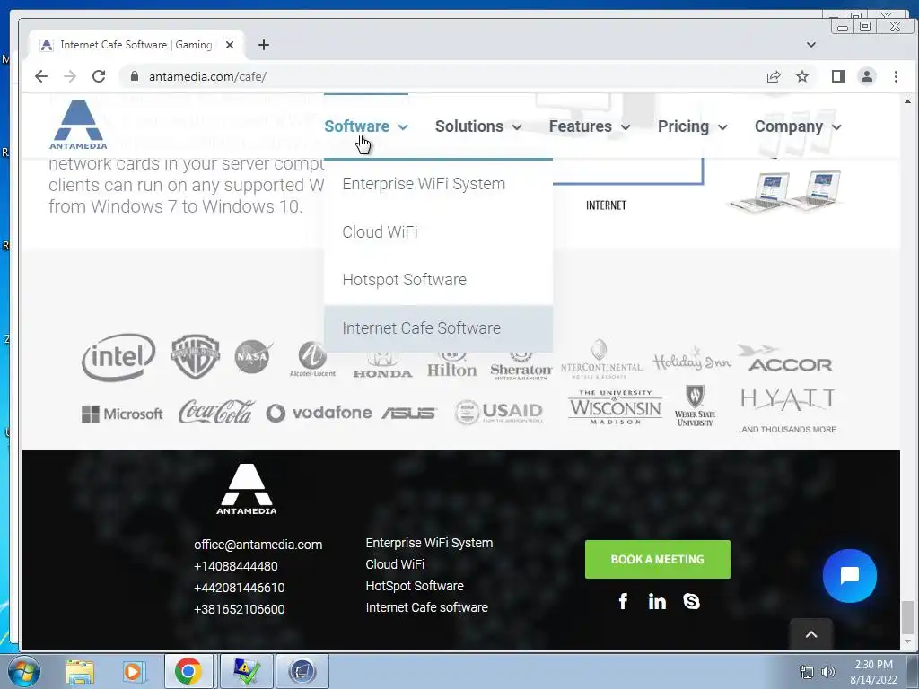Visit Antamedia LinkedIn page
919x689 pixels.
coord(657,601)
